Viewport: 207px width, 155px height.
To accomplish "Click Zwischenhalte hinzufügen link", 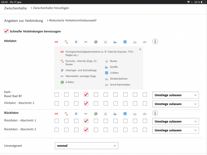I will (x=51, y=8).
